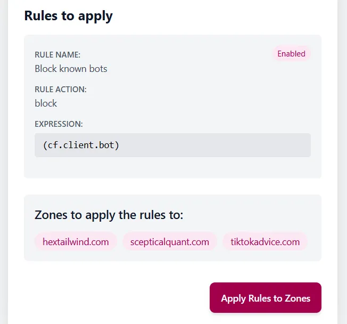Click the Apply Rules to Zones button
The image size is (347, 324).
(x=266, y=298)
